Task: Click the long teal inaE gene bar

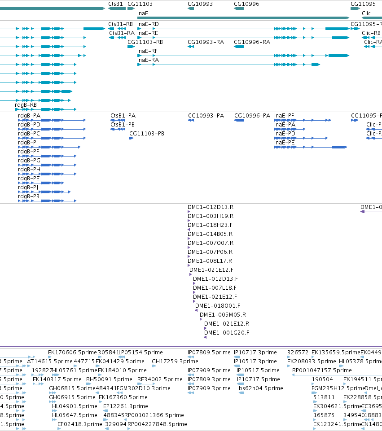Action: (x=243, y=18)
